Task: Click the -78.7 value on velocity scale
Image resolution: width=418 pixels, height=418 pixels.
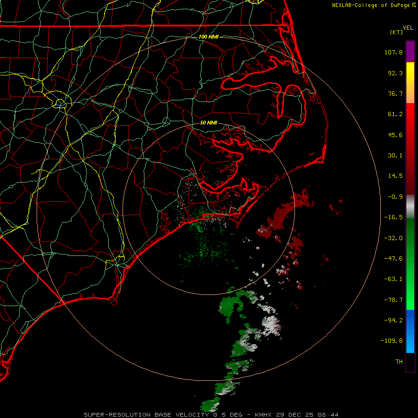Action: [393, 300]
